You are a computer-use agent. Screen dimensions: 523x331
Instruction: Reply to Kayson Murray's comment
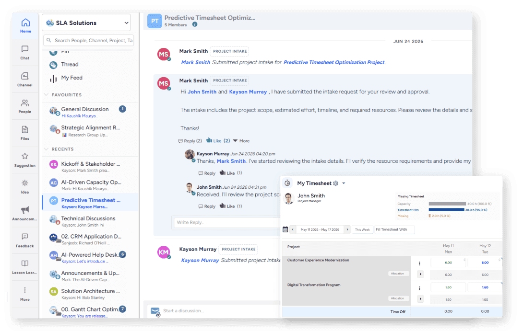[207, 173]
